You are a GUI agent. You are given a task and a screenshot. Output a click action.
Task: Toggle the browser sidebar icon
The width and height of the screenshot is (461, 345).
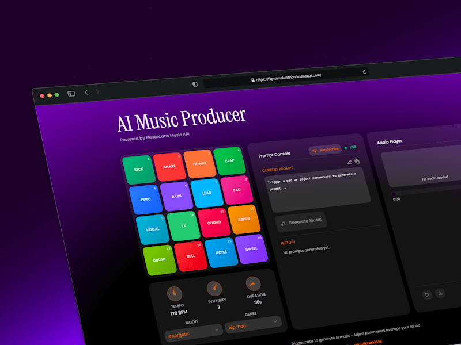71,94
